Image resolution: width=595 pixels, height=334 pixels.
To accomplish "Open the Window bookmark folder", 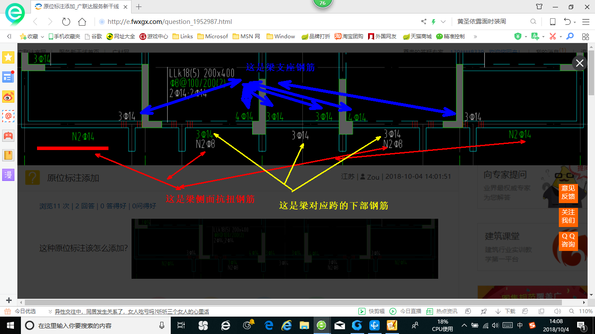I will point(281,37).
